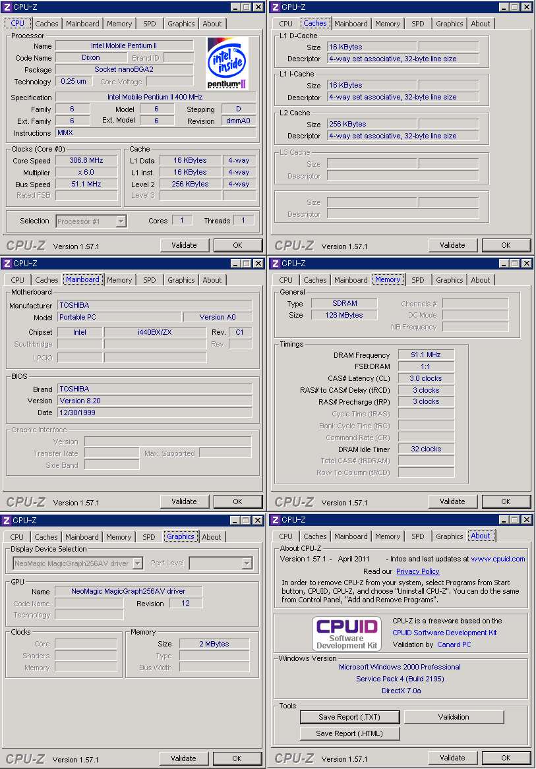The image size is (536, 769).
Task: Click the Z title icon in the Memory-tab window
Action: coord(276,264)
